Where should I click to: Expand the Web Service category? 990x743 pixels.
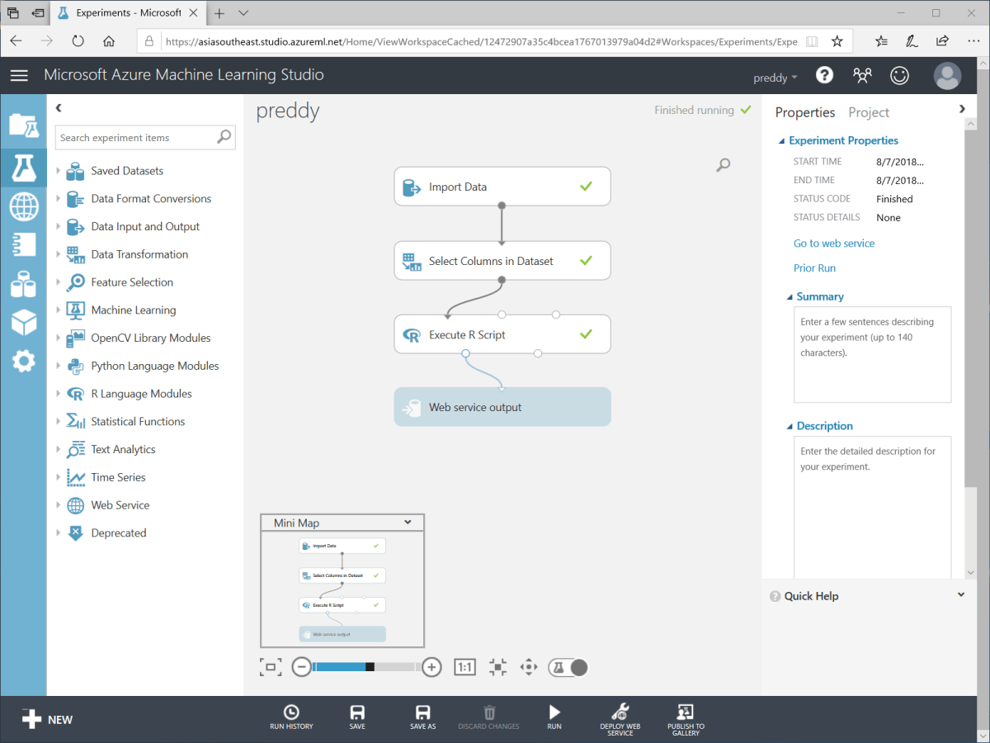(59, 505)
